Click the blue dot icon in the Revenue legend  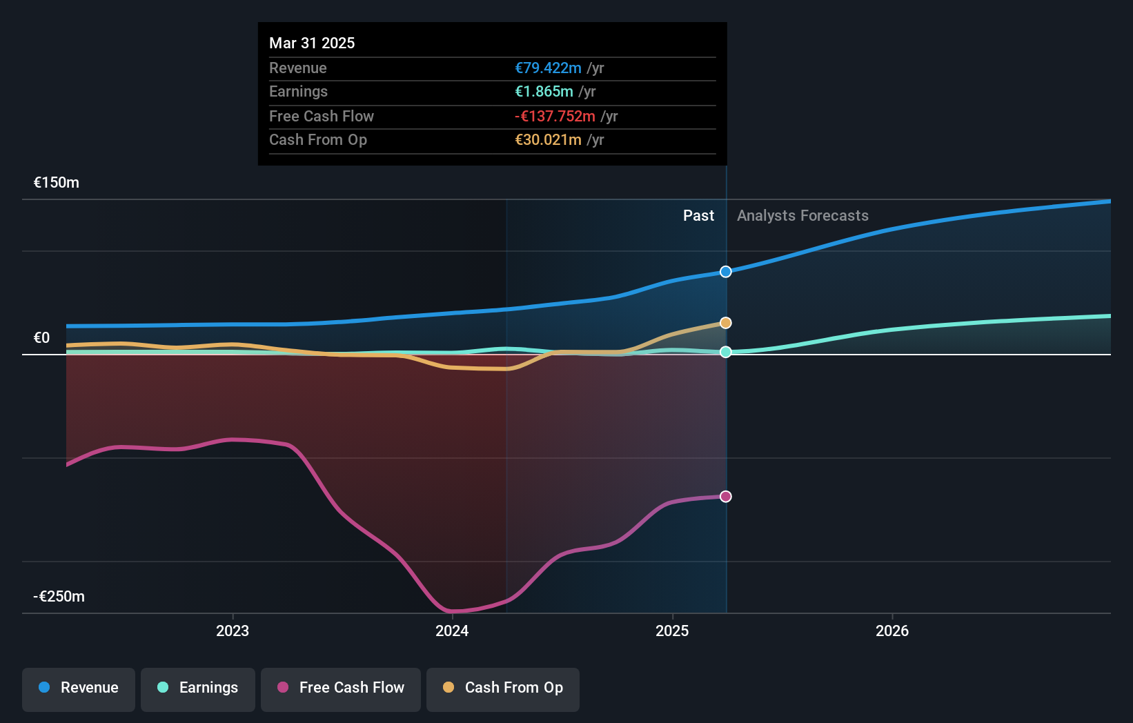[x=43, y=688]
